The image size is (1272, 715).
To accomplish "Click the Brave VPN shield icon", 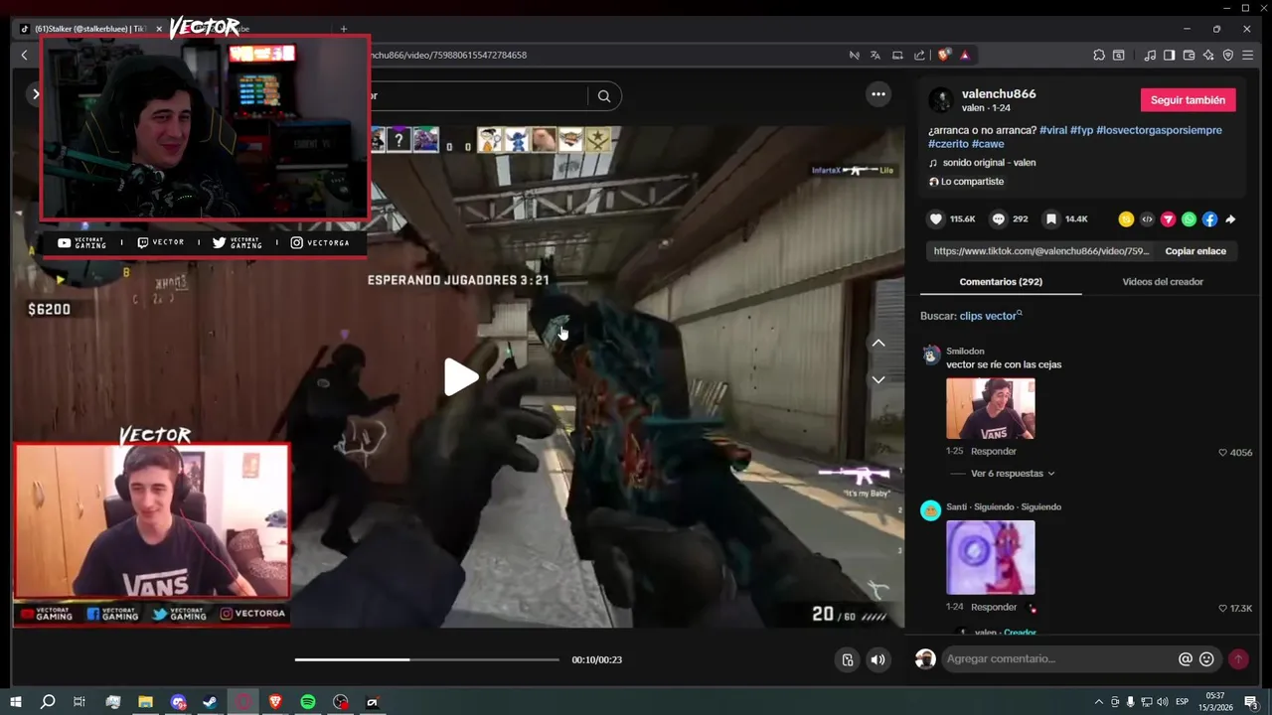I will coord(1228,56).
